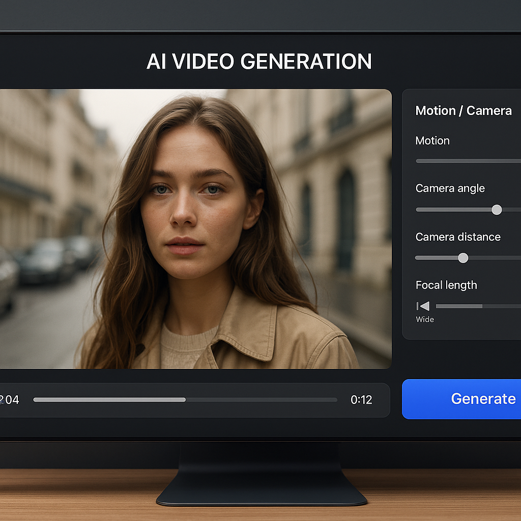Viewport: 521px width, 521px height.
Task: Click the Motion slider track
Action: 468,161
